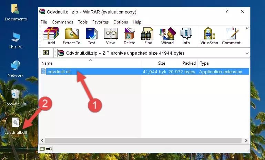Click the horizontal scrollbar track
Image resolution: width=265 pixels, height=160 pixels.
(x=143, y=141)
